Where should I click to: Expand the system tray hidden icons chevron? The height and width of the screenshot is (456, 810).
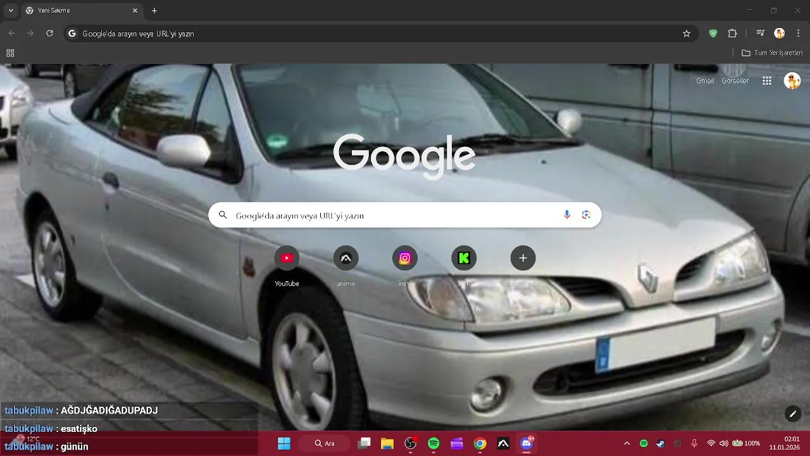point(626,443)
